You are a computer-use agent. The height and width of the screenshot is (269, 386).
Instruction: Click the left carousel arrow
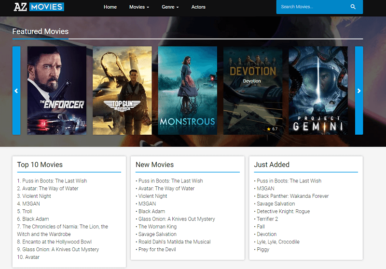click(16, 90)
